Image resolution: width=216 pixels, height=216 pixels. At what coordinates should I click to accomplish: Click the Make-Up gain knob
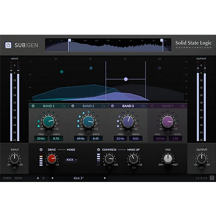133,159
